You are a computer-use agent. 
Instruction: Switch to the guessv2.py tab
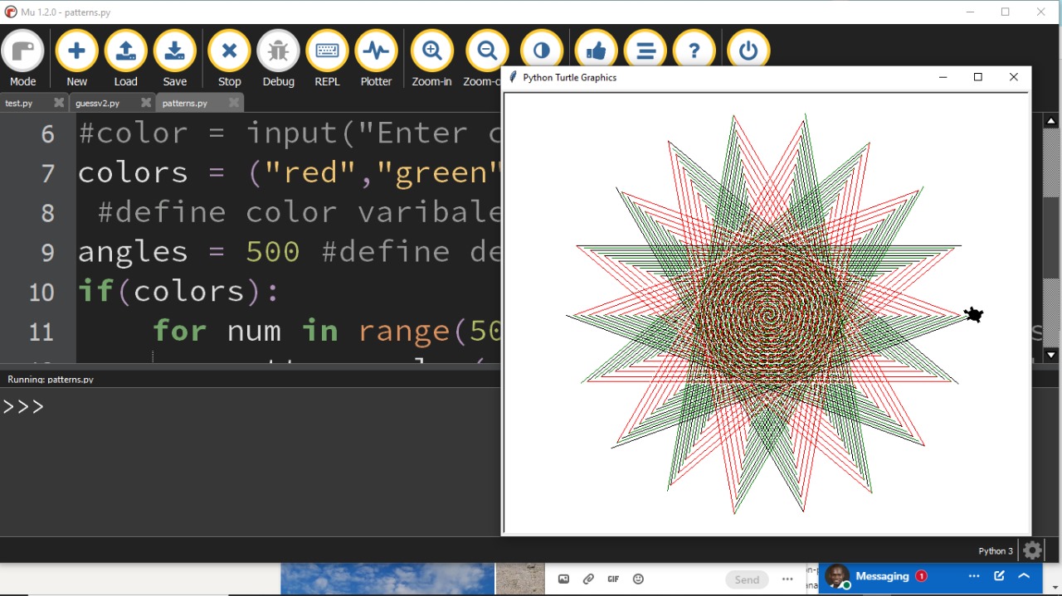[x=97, y=104]
